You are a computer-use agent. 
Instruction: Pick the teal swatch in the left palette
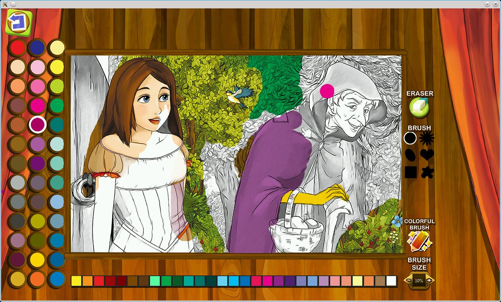(x=57, y=125)
